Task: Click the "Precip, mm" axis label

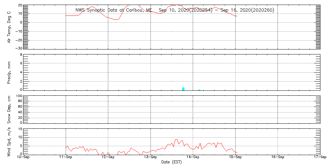Action: coord(9,72)
